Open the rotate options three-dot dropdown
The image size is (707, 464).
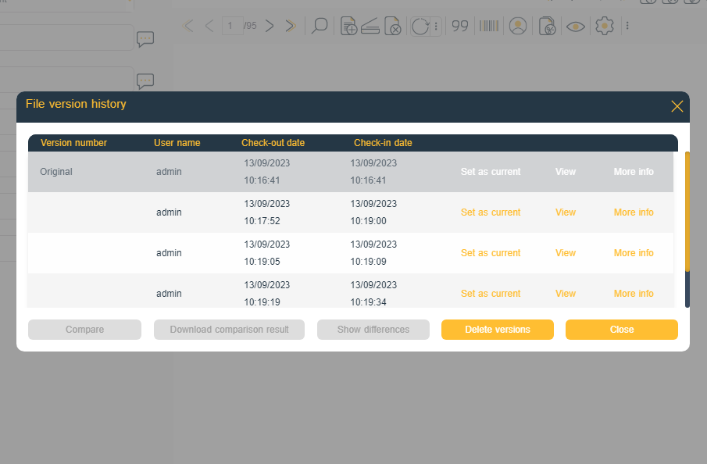tap(436, 26)
